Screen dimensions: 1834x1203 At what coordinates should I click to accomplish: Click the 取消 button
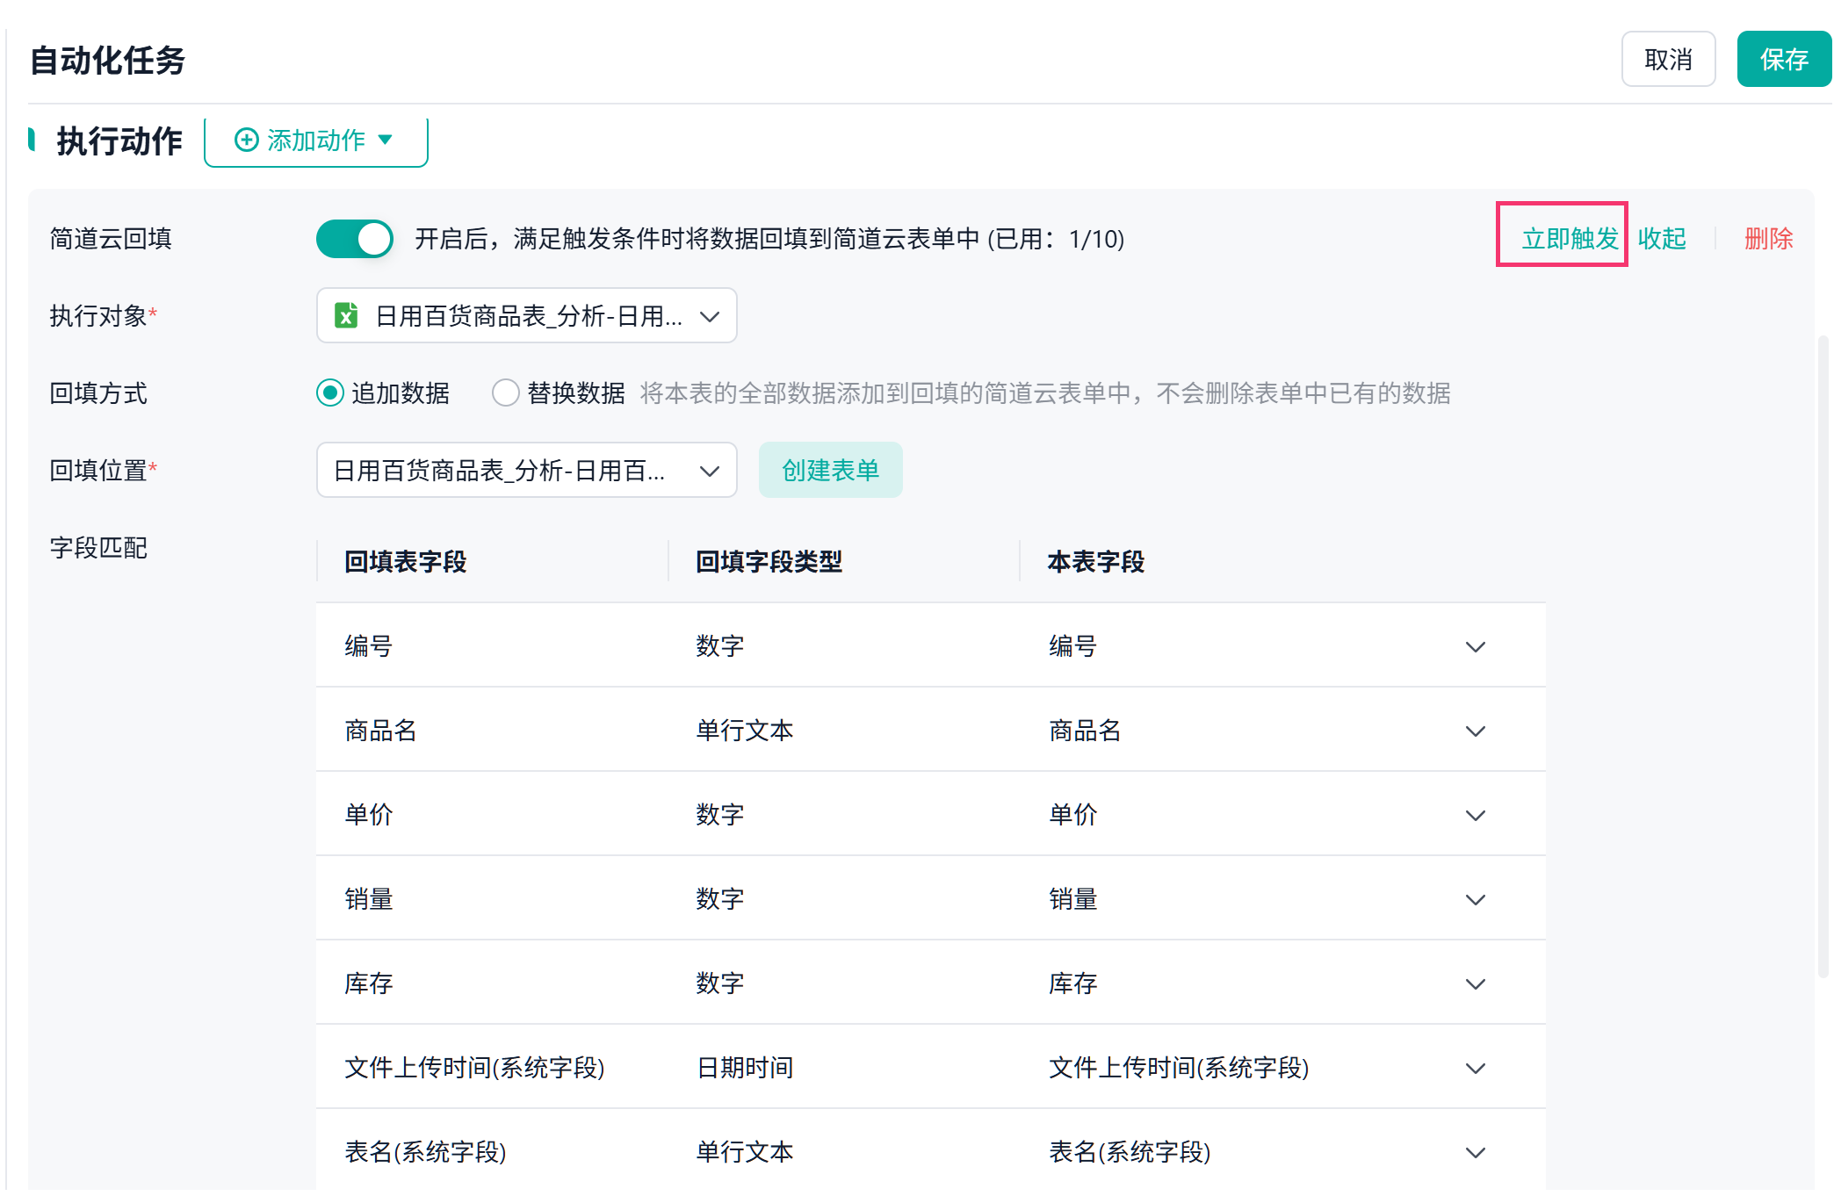pyautogui.click(x=1668, y=59)
